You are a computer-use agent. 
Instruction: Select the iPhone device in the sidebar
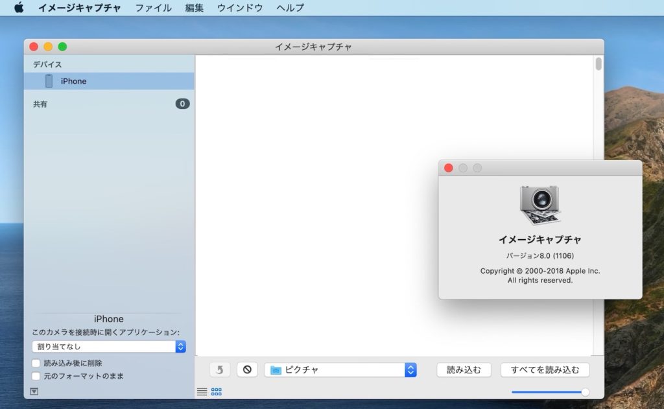point(73,81)
